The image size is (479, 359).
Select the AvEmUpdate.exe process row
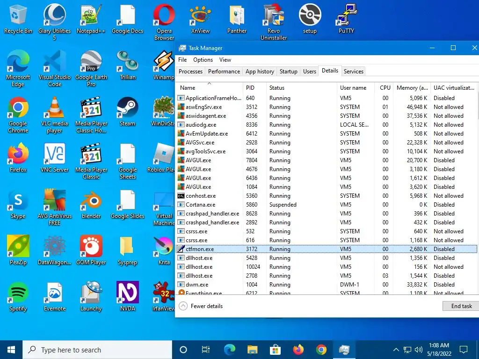tap(327, 133)
